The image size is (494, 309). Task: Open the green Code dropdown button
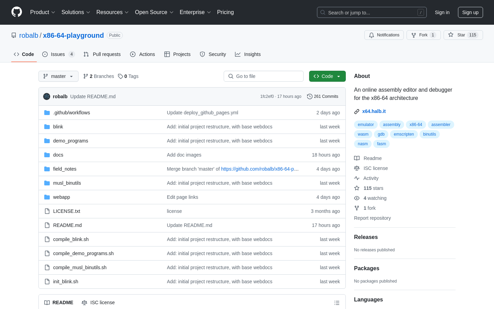327,76
